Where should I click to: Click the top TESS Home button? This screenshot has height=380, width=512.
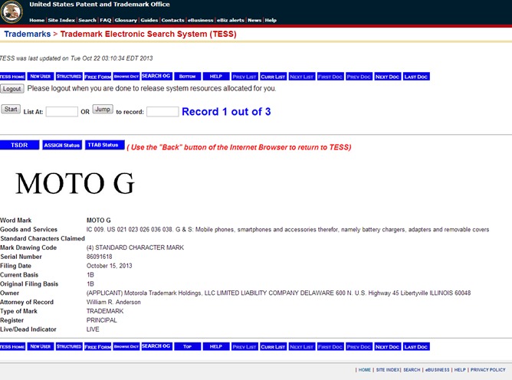(12, 77)
